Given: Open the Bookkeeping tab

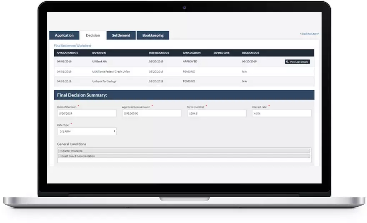Looking at the screenshot, I should tap(153, 35).
